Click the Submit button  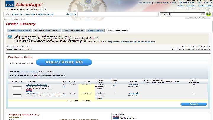tap(194, 104)
